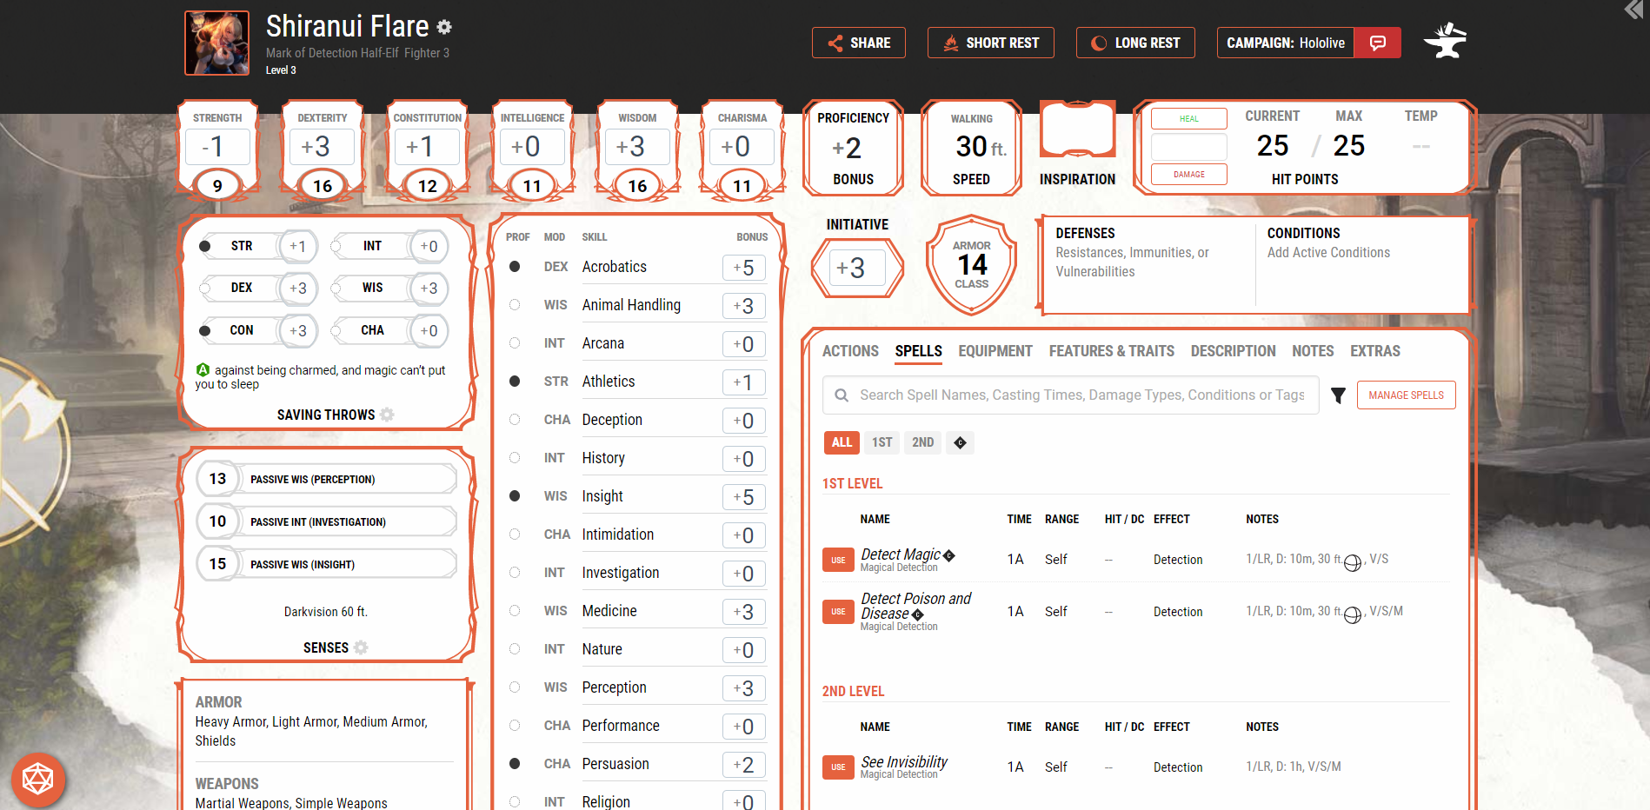Image resolution: width=1650 pixels, height=810 pixels.
Task: Open Manage Spells
Action: click(1406, 395)
